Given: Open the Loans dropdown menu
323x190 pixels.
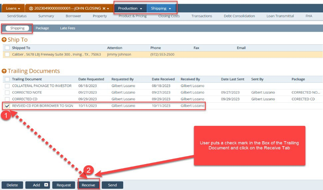Looking at the screenshot, I should (13, 8).
